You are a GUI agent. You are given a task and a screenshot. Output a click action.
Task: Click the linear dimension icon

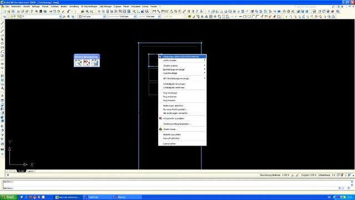[x=154, y=11]
